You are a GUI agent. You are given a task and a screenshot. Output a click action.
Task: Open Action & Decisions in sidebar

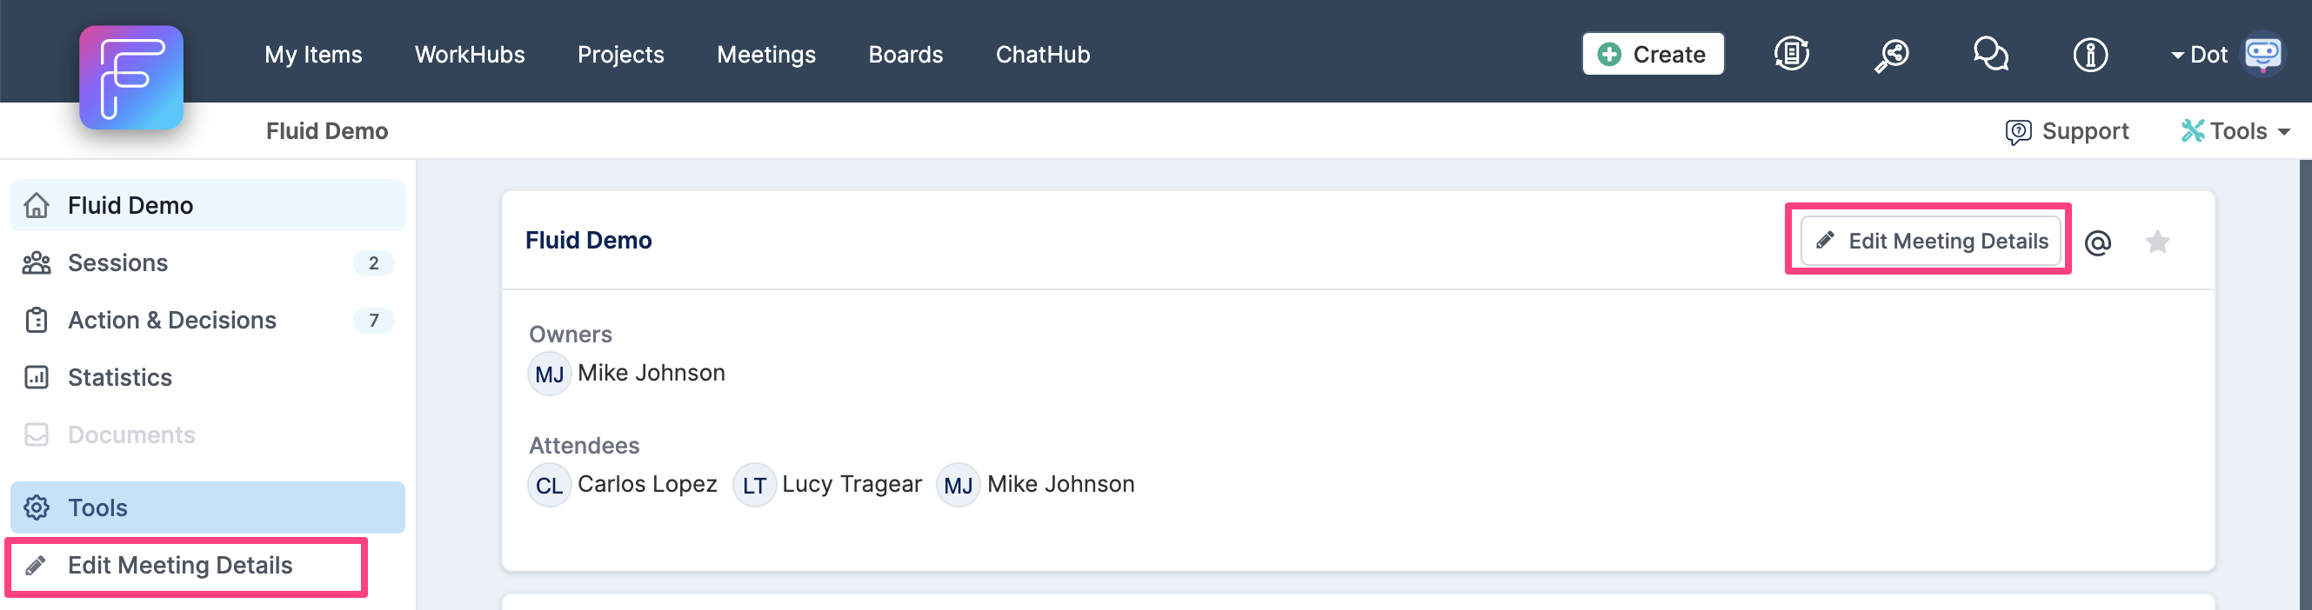pyautogui.click(x=207, y=321)
